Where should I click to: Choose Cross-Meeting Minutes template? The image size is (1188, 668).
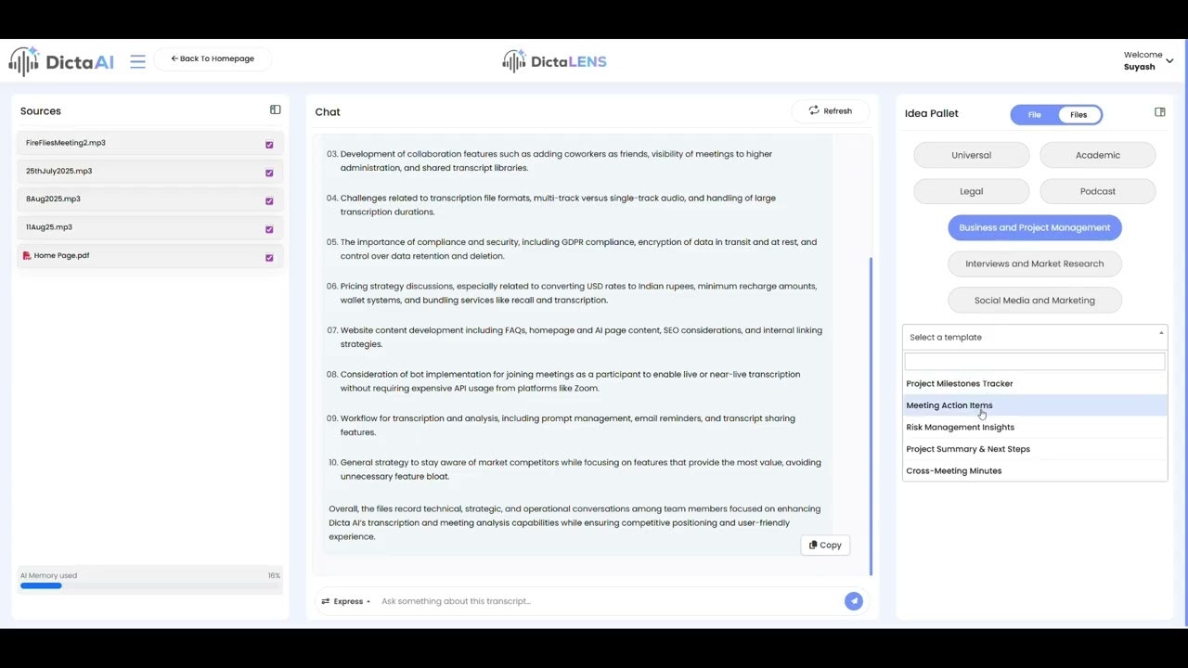click(x=1035, y=470)
